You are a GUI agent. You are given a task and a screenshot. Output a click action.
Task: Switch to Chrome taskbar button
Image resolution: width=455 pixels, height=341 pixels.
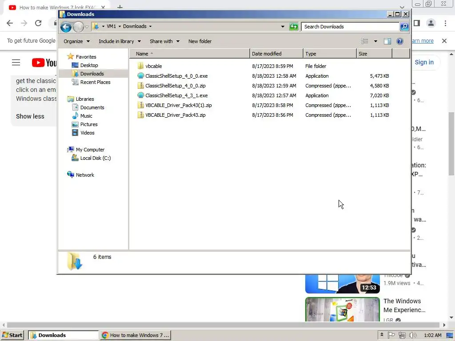click(x=136, y=335)
